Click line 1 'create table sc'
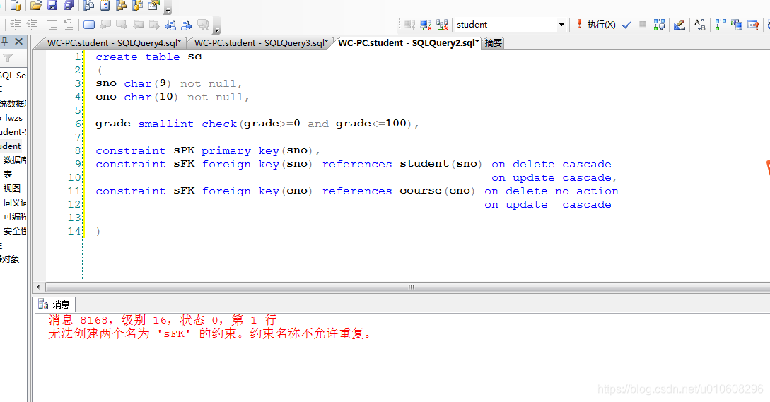Screen dimensions: 770x402 coord(148,57)
